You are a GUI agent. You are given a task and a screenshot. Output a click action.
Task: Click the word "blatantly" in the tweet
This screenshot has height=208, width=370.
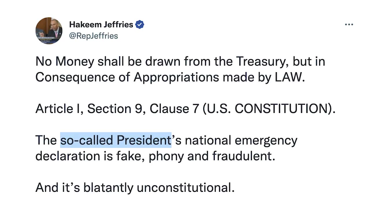click(108, 188)
